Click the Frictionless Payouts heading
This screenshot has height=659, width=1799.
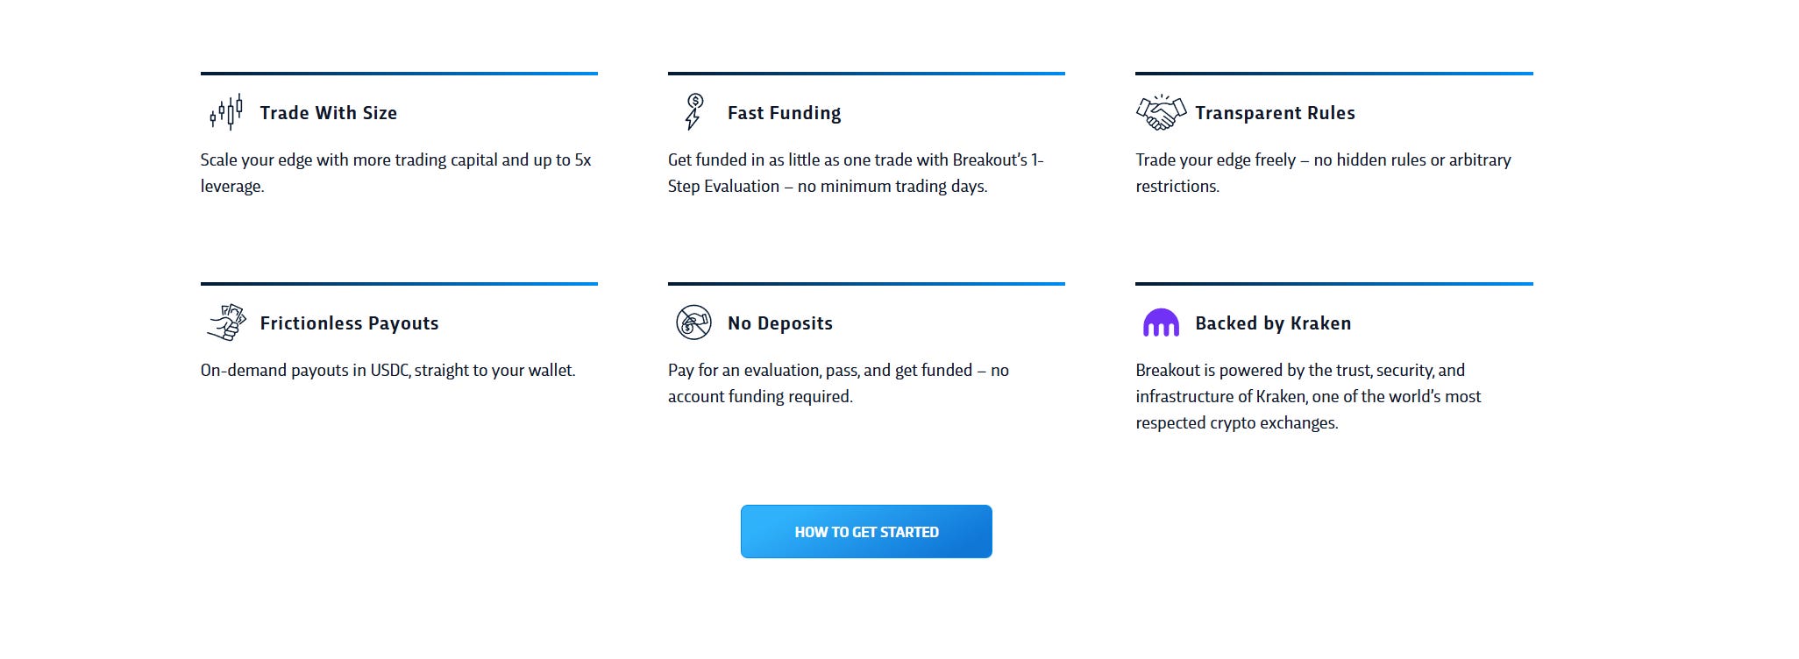(x=349, y=322)
